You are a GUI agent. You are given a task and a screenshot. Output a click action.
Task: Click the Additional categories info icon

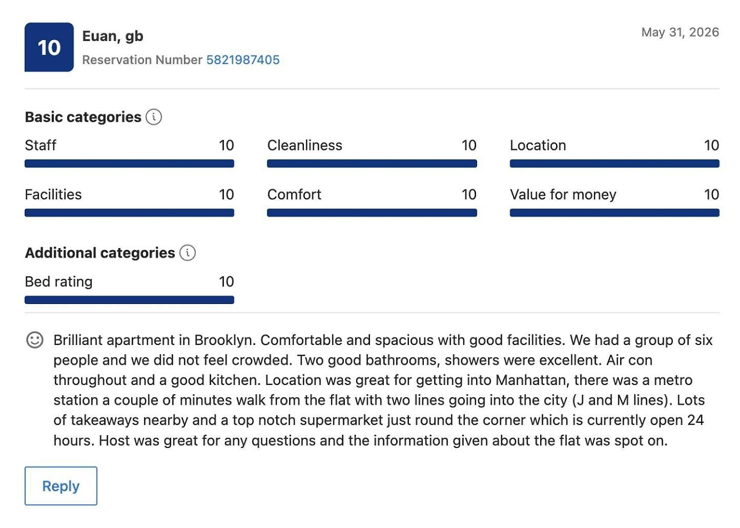point(188,253)
